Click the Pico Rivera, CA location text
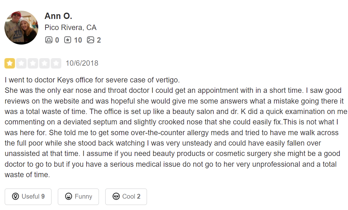This screenshot has width=348, height=210. click(x=70, y=27)
